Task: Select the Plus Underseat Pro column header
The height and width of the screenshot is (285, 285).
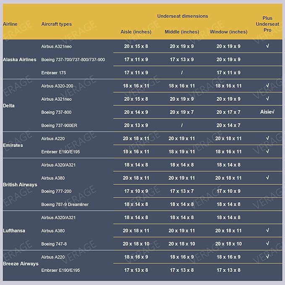Action: 267,24
